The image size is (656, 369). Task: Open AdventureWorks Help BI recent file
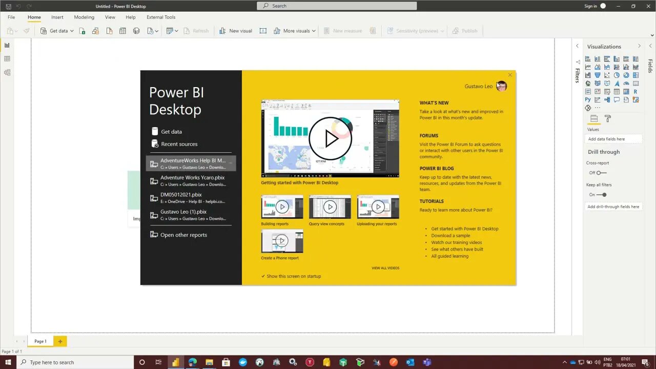191,163
